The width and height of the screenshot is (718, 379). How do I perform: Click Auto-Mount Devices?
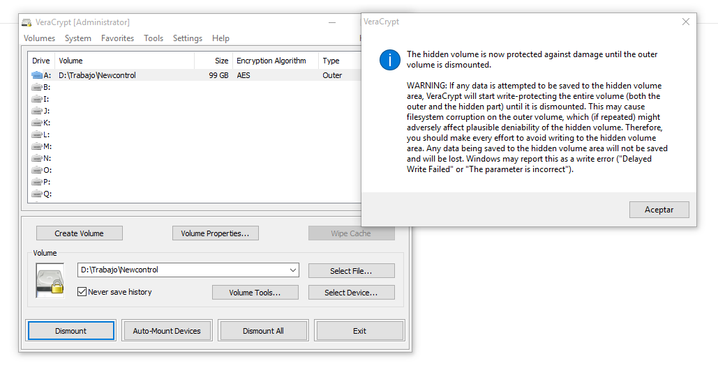(167, 330)
